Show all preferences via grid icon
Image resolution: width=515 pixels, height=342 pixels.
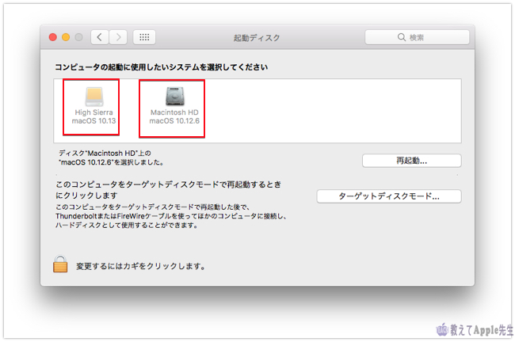tap(144, 37)
